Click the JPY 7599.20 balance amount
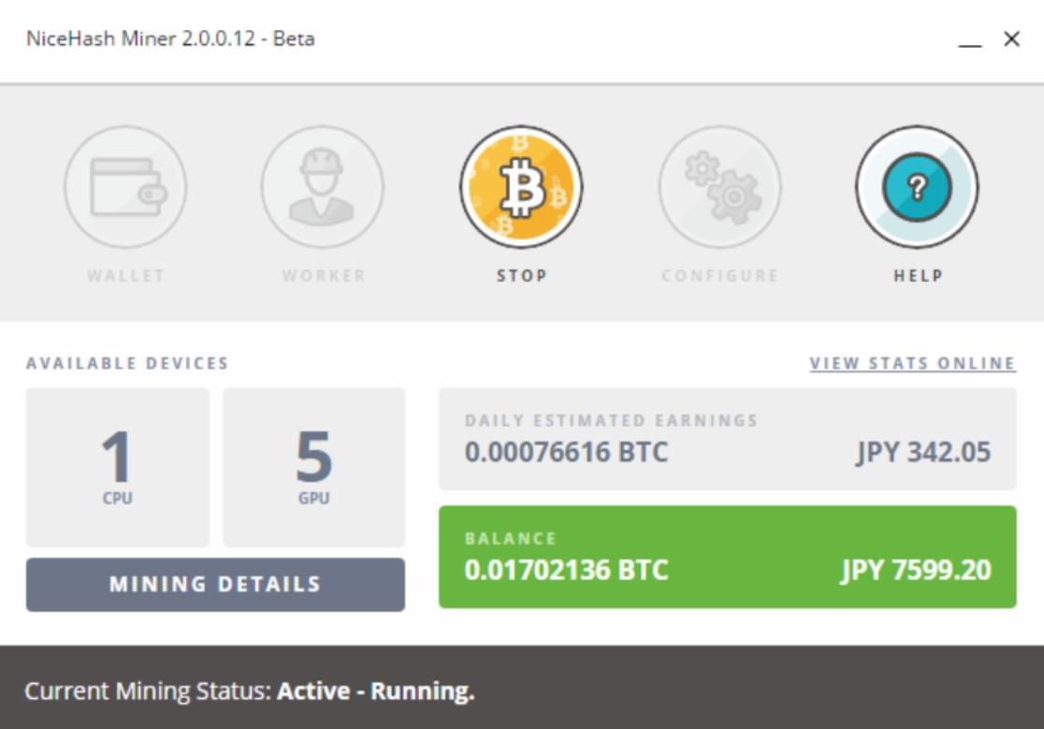Screen dimensions: 1044x729 coord(916,571)
